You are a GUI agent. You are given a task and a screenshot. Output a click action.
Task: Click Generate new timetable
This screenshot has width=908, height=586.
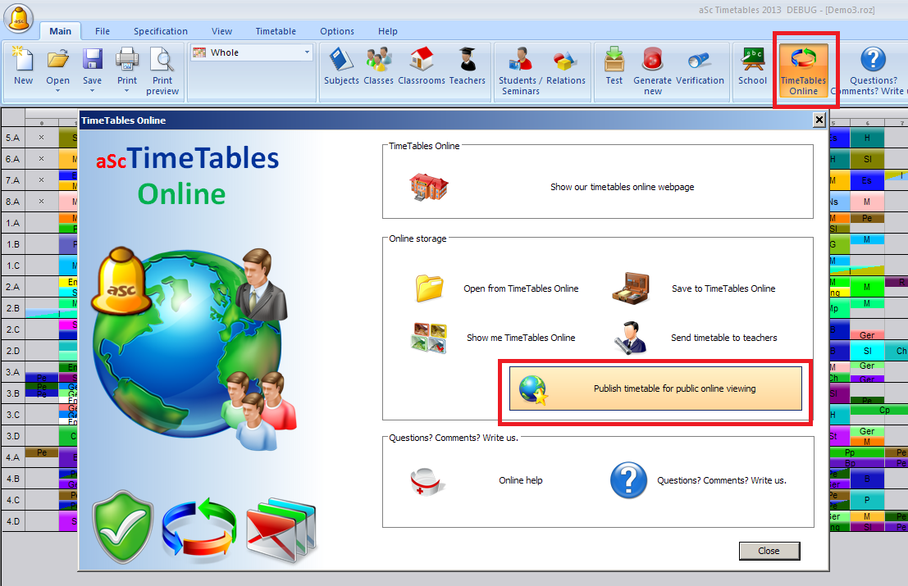653,71
